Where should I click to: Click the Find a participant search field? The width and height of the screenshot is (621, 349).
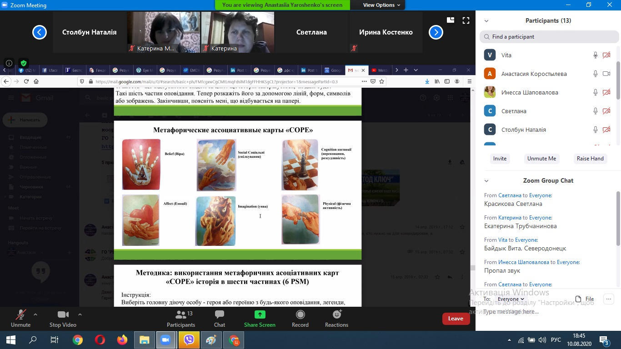click(x=549, y=37)
